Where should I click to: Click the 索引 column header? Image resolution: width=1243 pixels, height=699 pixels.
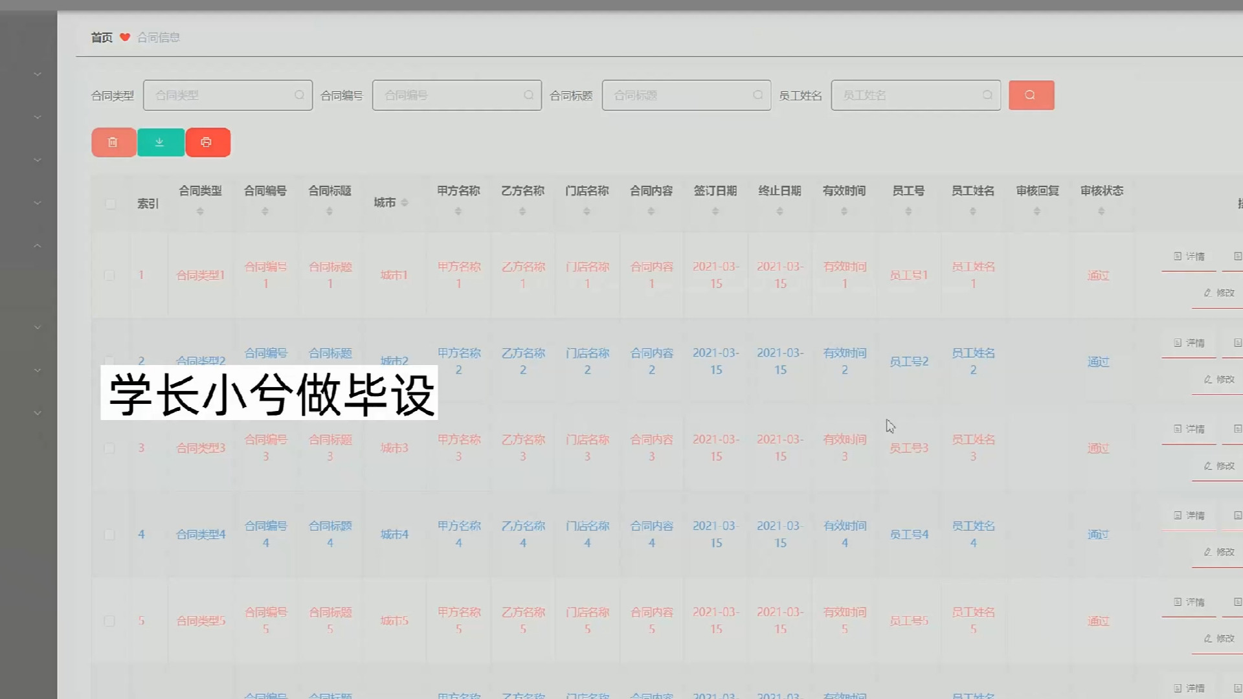(x=148, y=203)
